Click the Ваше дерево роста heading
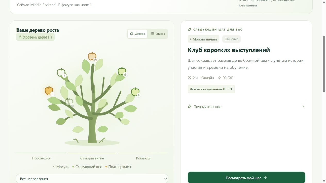 38,30
